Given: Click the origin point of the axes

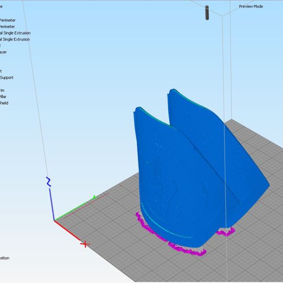Looking at the screenshot, I should point(54,221).
